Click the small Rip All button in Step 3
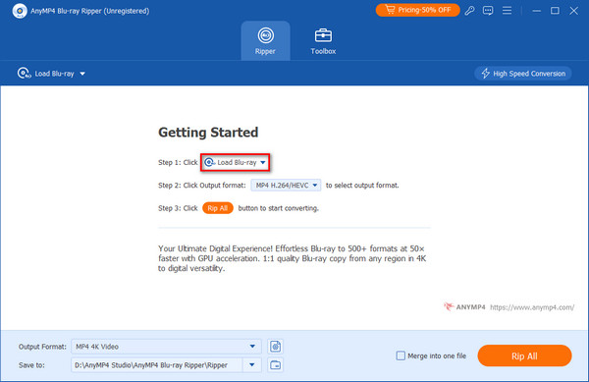Viewport: 589px width, 382px height. pos(218,208)
